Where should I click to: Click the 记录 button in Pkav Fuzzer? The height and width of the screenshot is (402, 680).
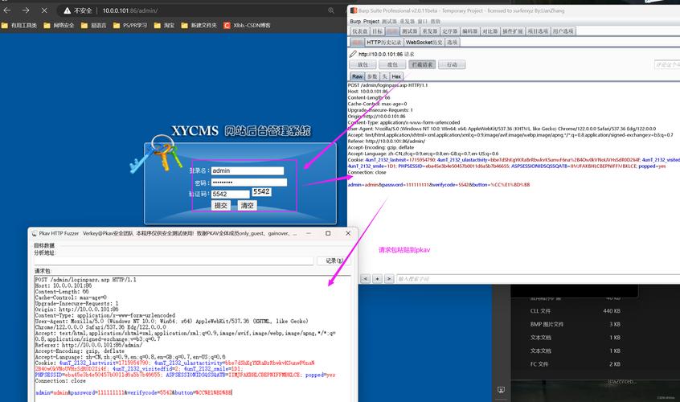334,260
